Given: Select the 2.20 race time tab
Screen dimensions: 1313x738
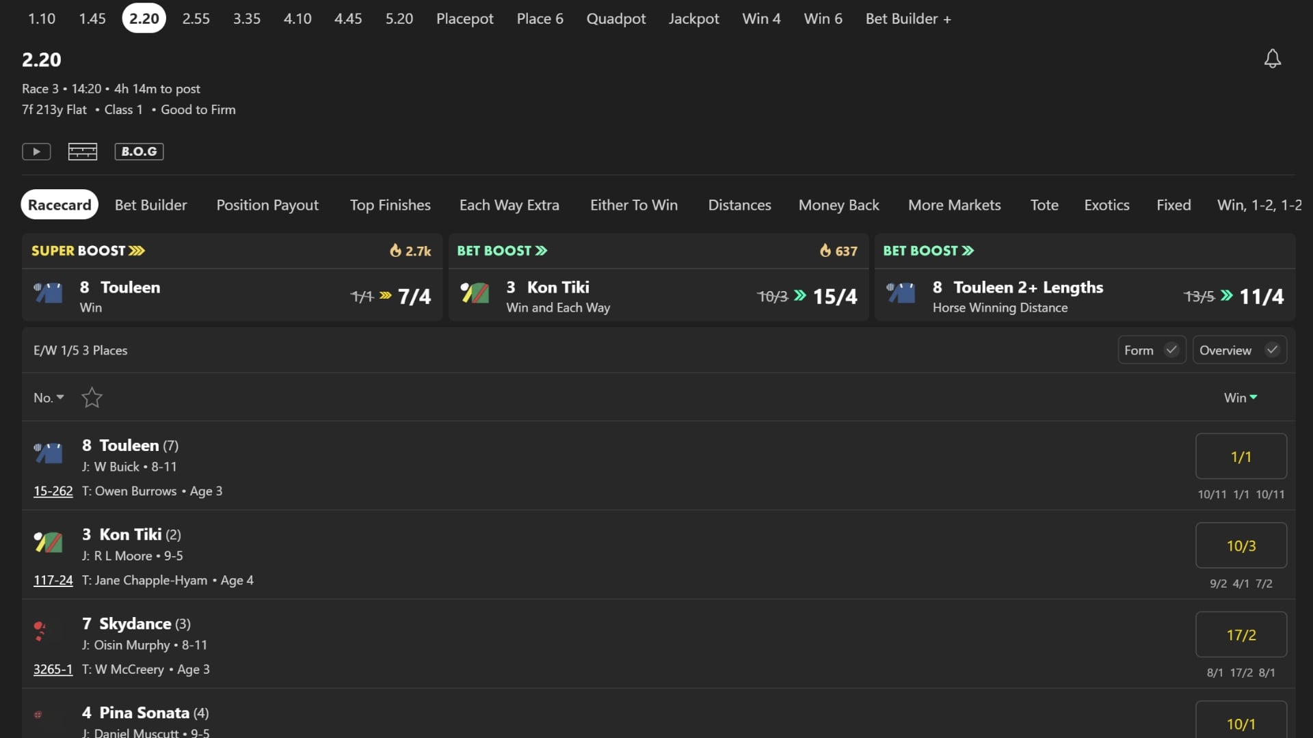Looking at the screenshot, I should (144, 18).
